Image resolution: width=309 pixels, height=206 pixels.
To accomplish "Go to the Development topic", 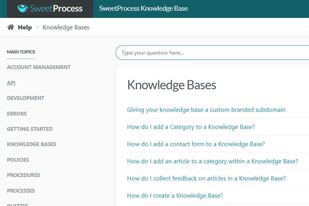I will [x=26, y=98].
